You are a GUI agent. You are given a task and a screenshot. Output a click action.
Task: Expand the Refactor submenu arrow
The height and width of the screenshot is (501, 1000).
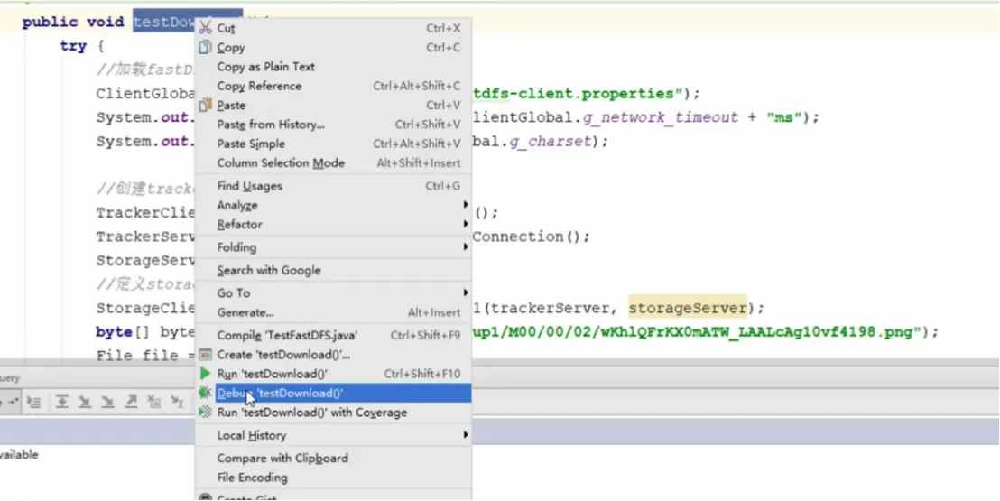coord(466,224)
